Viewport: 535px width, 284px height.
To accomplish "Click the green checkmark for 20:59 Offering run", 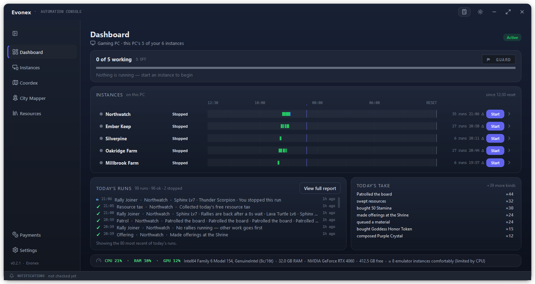I will tap(98, 235).
